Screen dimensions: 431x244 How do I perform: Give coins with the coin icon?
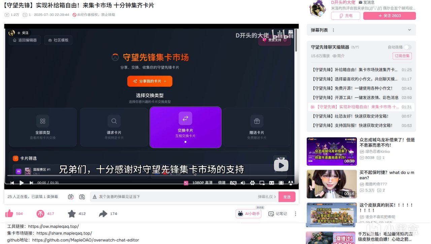(40, 213)
